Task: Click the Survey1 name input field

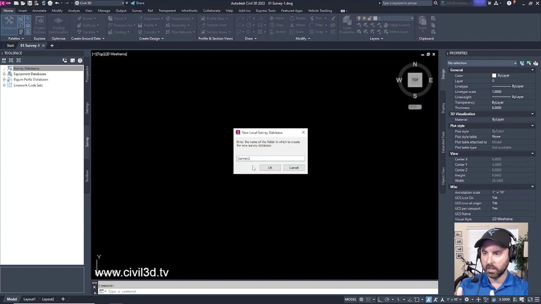Action: (270, 158)
